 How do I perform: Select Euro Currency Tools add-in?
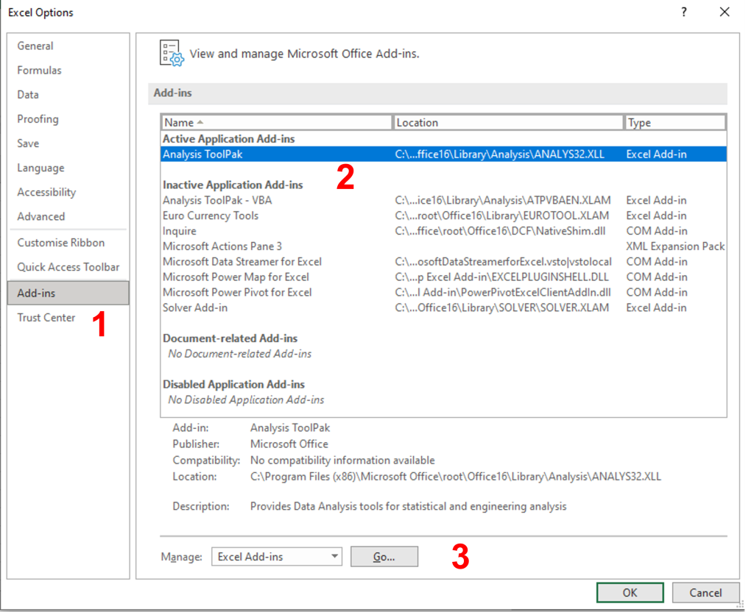[x=443, y=216]
